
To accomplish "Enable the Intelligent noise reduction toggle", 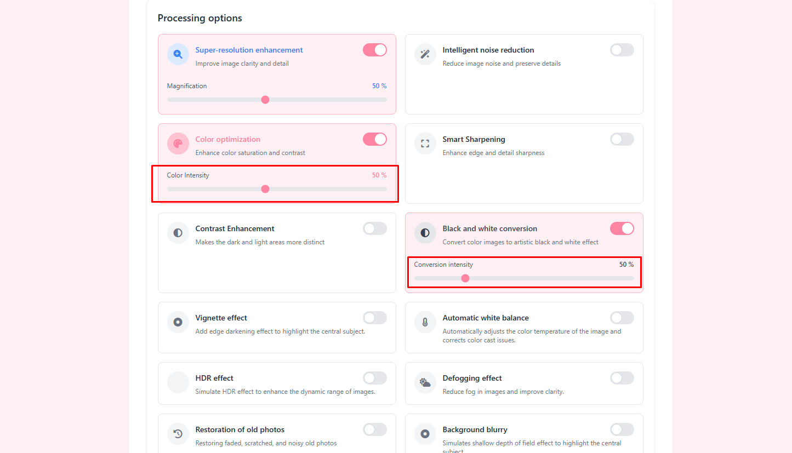I will (x=622, y=50).
